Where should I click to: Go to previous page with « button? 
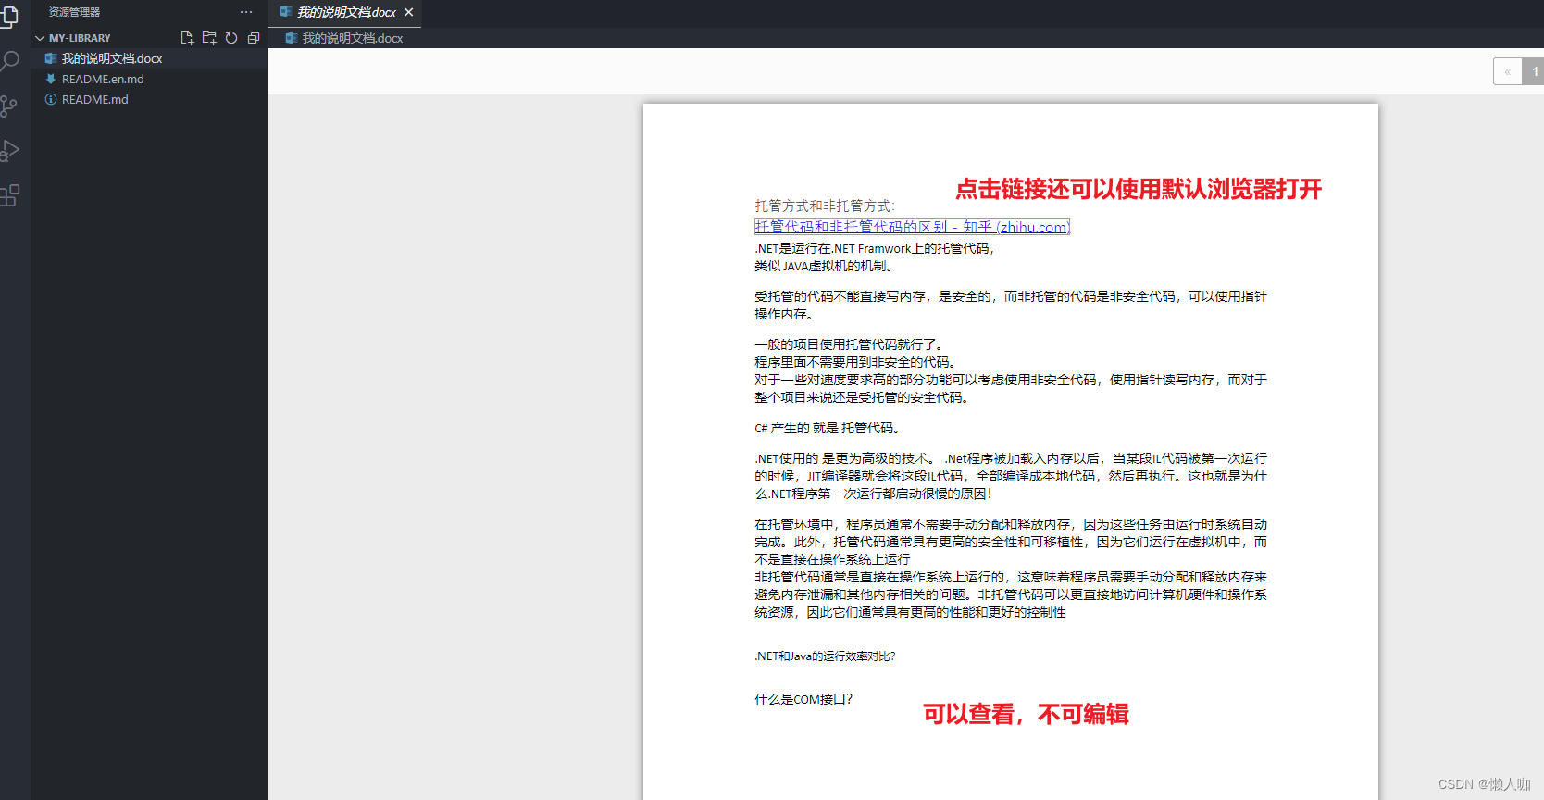click(x=1507, y=71)
